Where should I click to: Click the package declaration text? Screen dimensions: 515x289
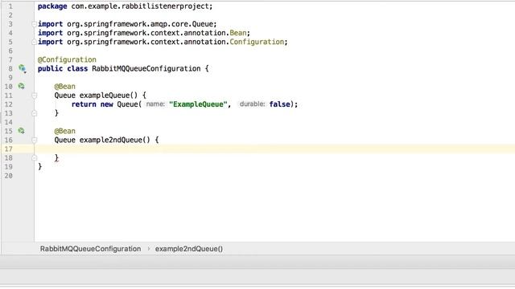click(x=126, y=6)
